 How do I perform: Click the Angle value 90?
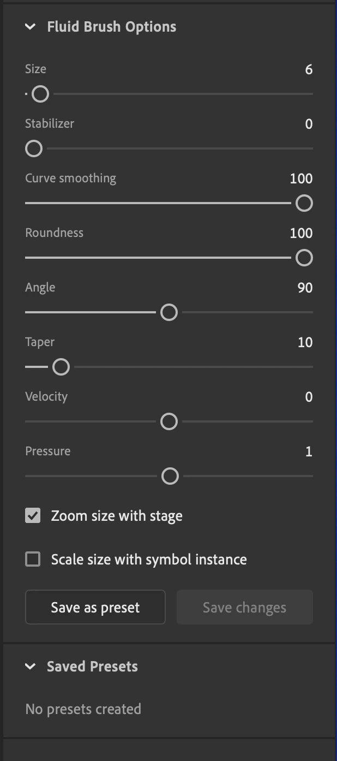click(x=305, y=288)
